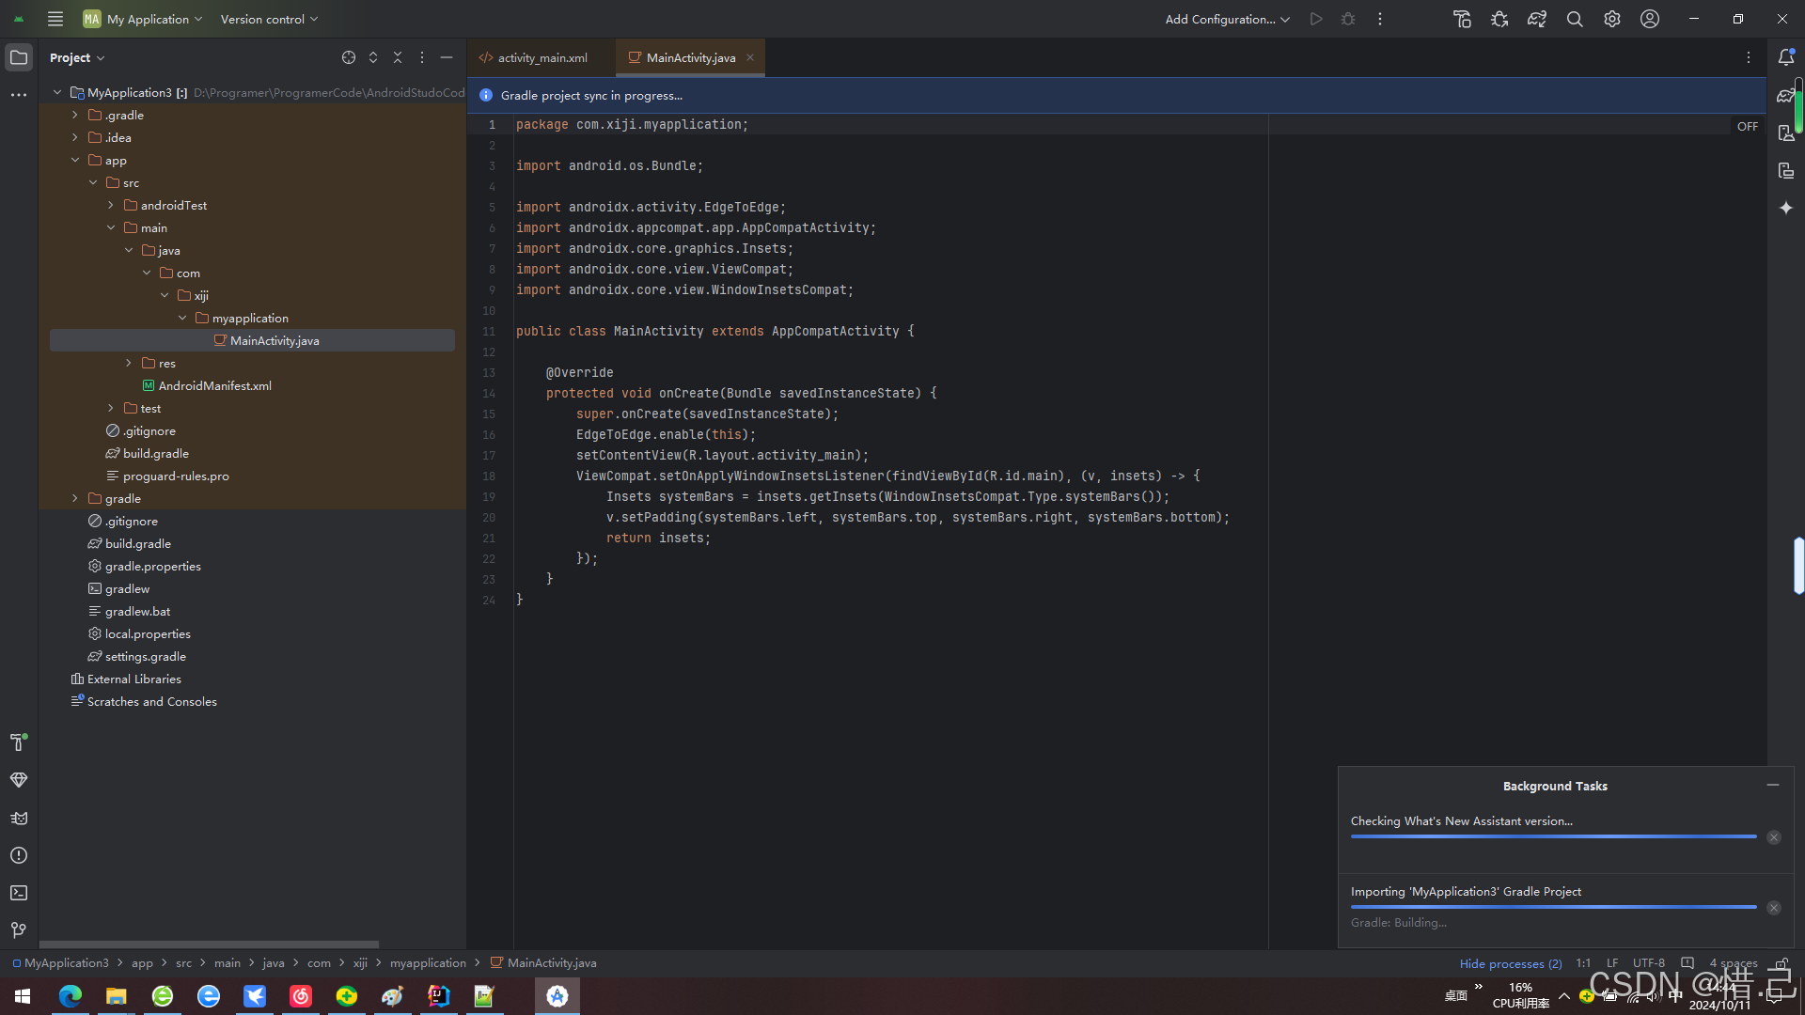Open Problems tool window
This screenshot has height=1015, width=1805.
(x=19, y=855)
